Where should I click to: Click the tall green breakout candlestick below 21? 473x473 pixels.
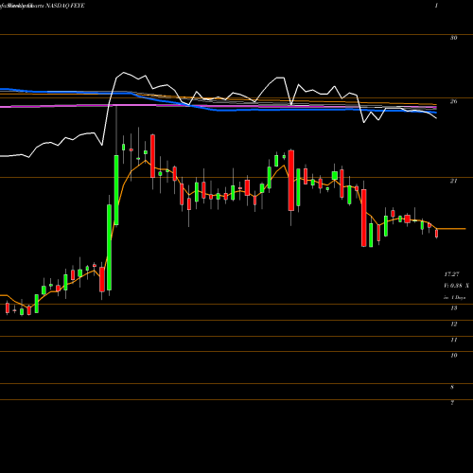pos(109,247)
